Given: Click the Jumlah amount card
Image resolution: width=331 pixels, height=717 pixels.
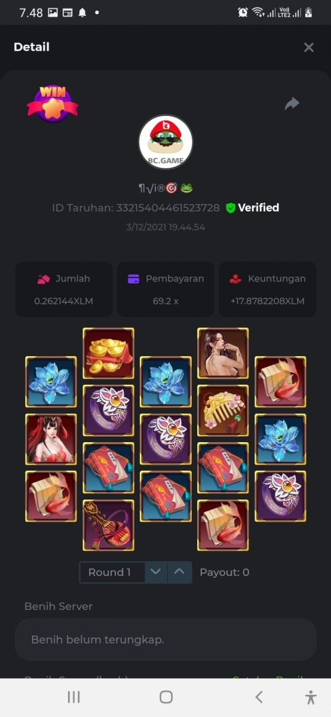Looking at the screenshot, I should pos(64,289).
